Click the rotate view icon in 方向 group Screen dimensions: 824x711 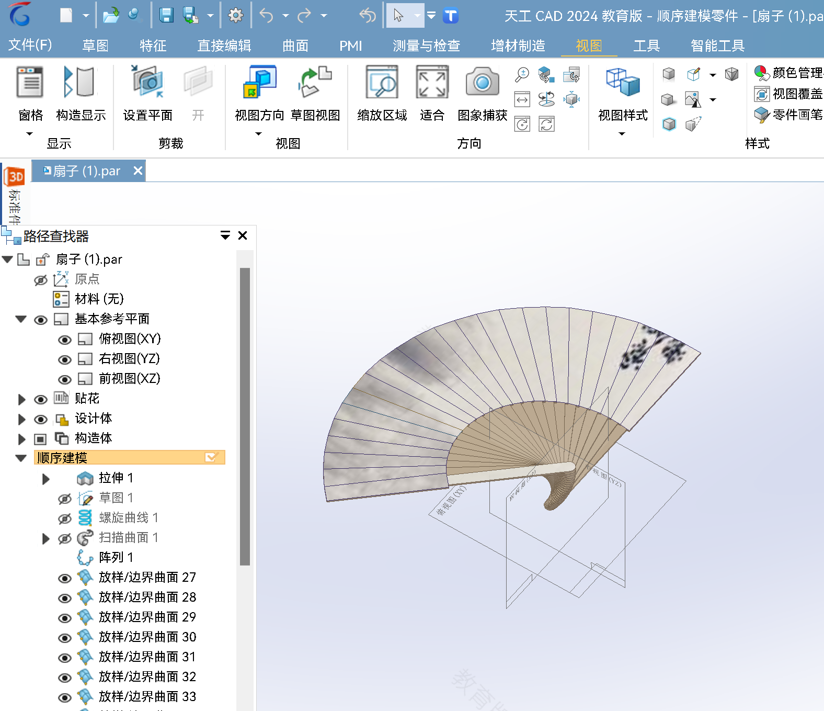(x=546, y=99)
